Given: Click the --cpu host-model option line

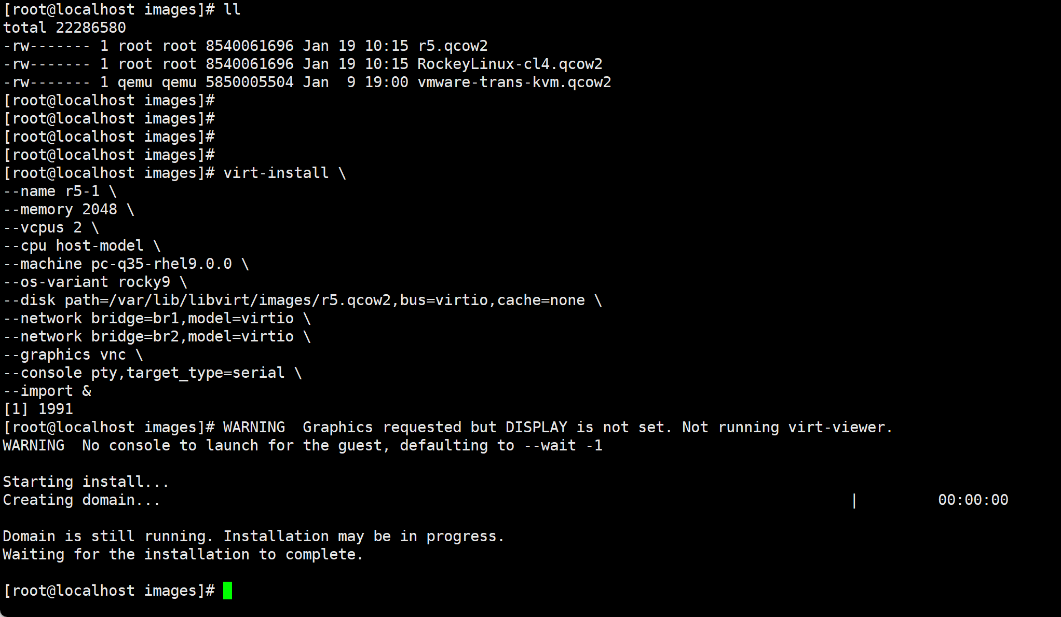Looking at the screenshot, I should 74,245.
